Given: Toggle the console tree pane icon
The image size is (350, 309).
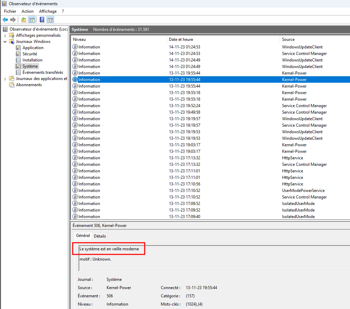Looking at the screenshot, I should pos(32,20).
